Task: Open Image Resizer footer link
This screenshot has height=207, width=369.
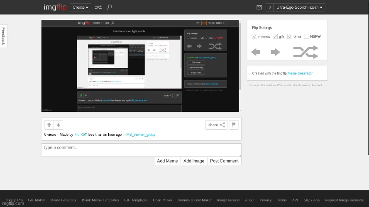Action: (x=228, y=200)
